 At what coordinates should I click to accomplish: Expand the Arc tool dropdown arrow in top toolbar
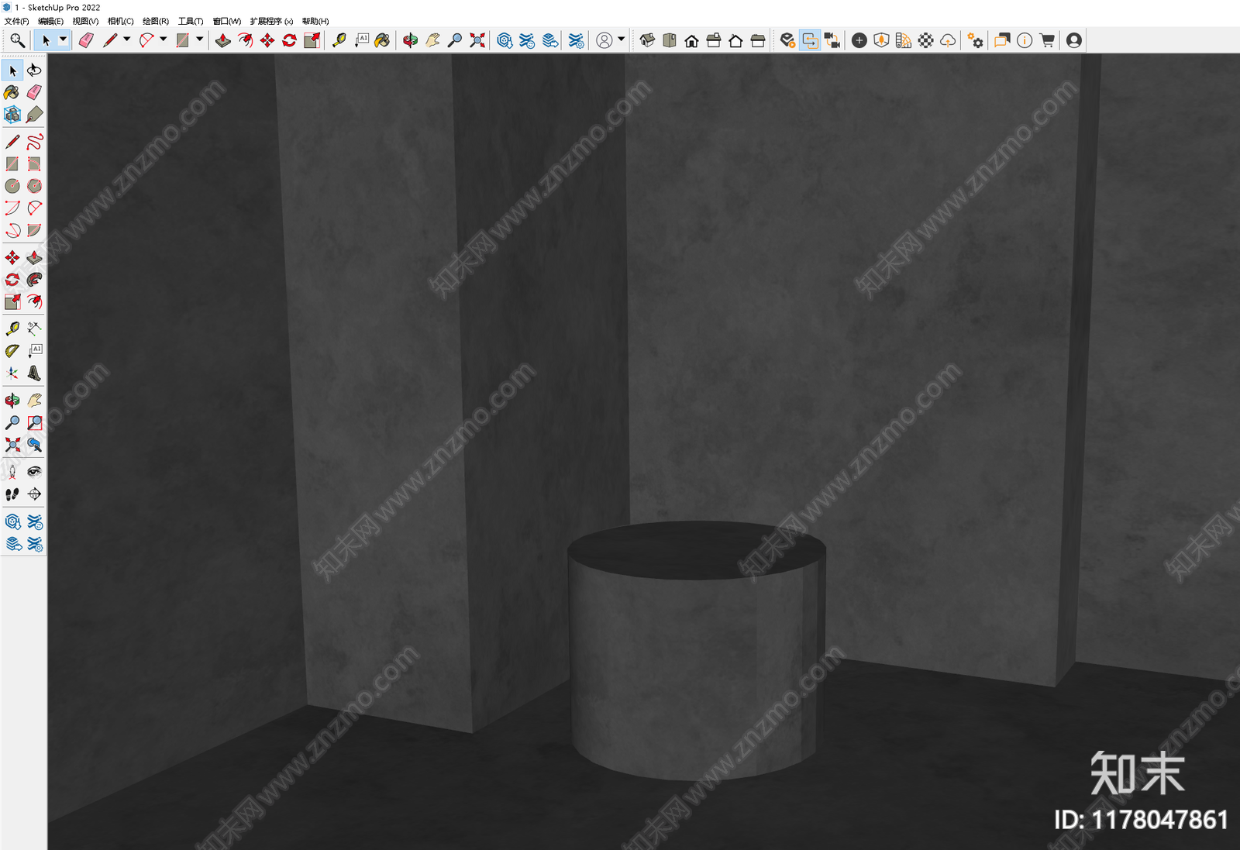(x=163, y=40)
